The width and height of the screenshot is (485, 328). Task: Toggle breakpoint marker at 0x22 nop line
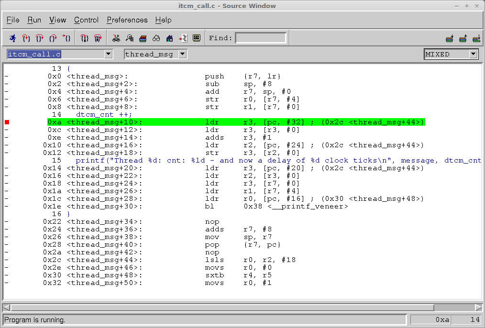pyautogui.click(x=7, y=222)
